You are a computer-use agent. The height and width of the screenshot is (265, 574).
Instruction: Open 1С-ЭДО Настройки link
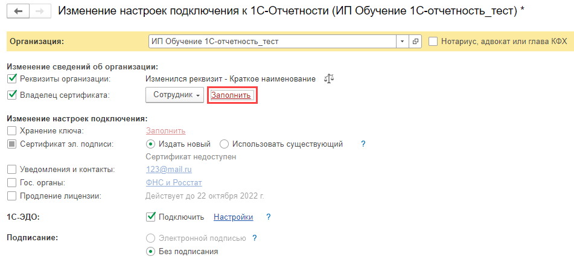point(233,217)
